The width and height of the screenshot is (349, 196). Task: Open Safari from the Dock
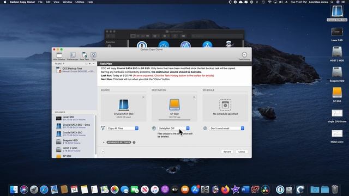tap(44, 189)
